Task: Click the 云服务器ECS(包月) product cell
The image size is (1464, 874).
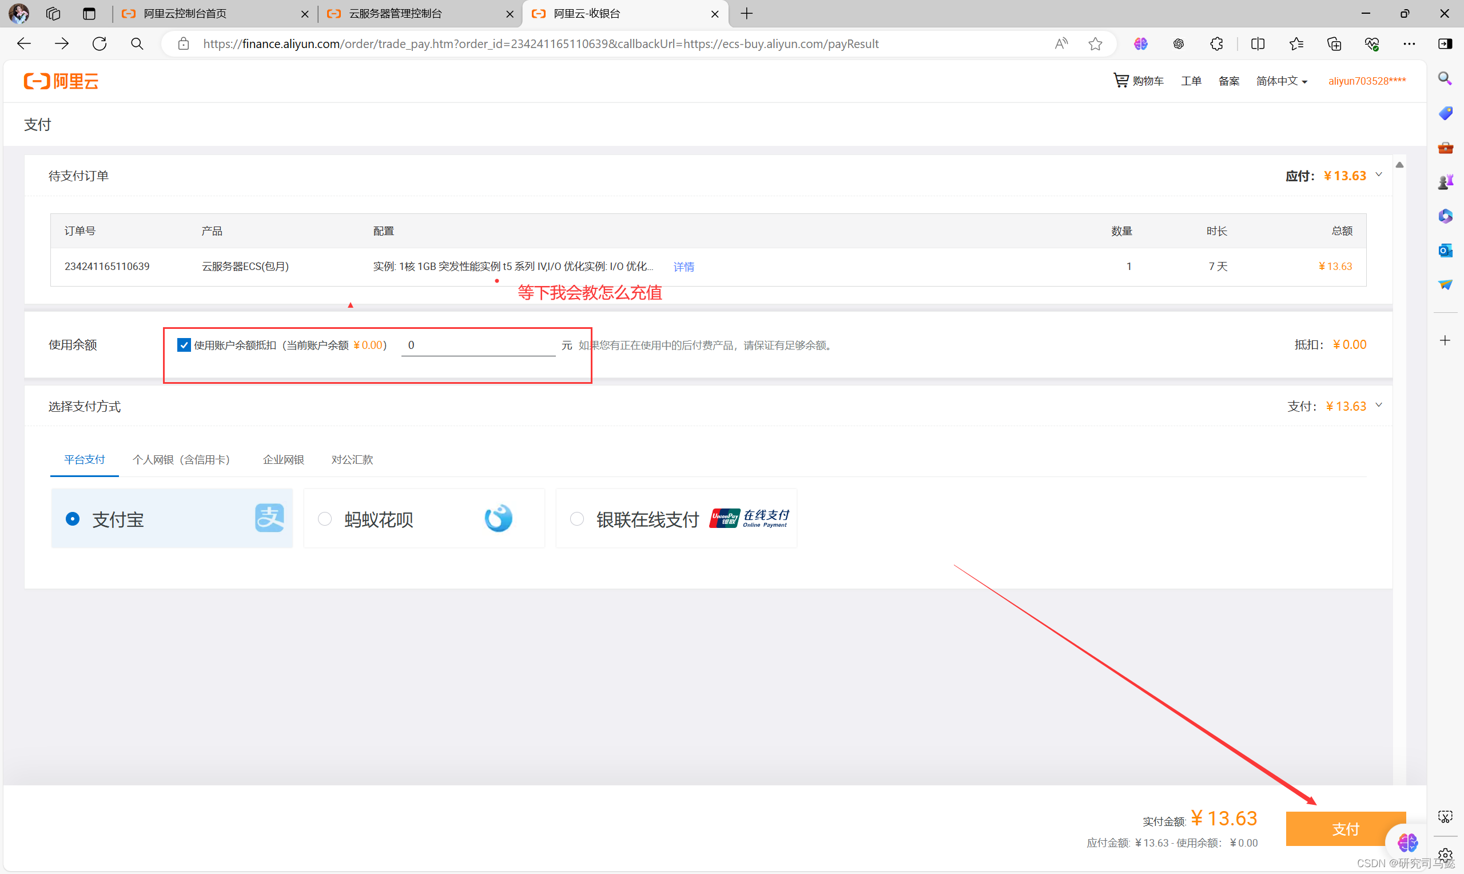Action: [245, 266]
